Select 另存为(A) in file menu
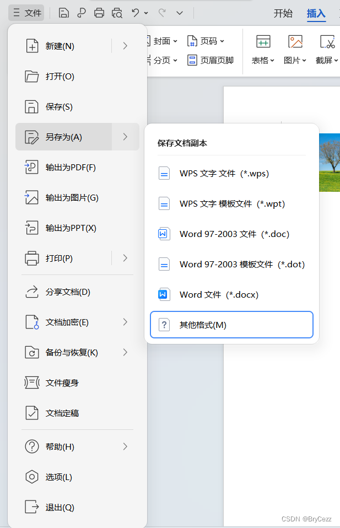Screen dimensions: 340x528 click(x=64, y=137)
